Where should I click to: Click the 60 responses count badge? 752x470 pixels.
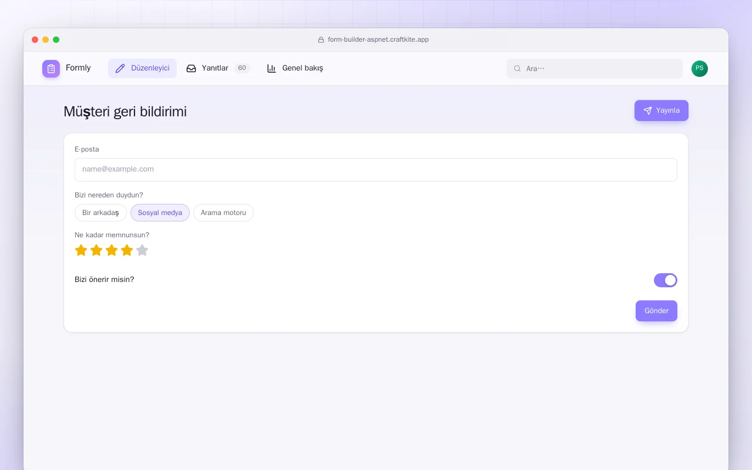242,68
